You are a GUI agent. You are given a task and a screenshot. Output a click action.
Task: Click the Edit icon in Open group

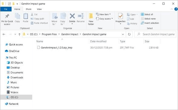pos(128,19)
